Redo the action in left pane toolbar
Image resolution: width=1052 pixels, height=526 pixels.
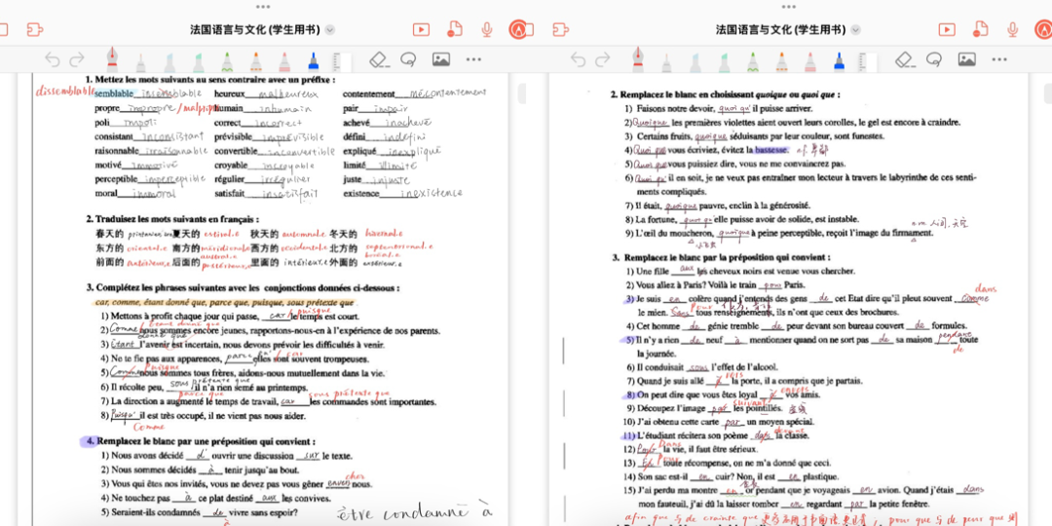click(x=79, y=60)
